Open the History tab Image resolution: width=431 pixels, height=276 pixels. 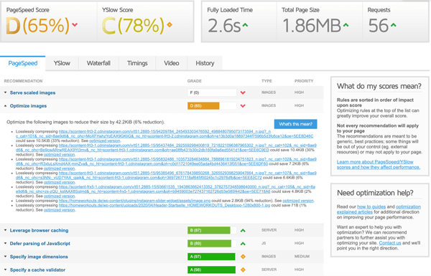[x=205, y=63]
